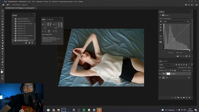Select the Gradient tool
The image size is (199, 112).
[x=2, y=43]
